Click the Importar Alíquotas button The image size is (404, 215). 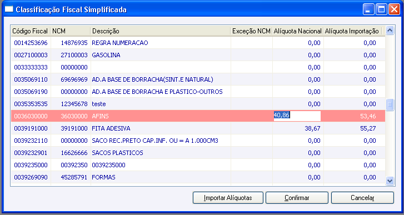(228, 198)
